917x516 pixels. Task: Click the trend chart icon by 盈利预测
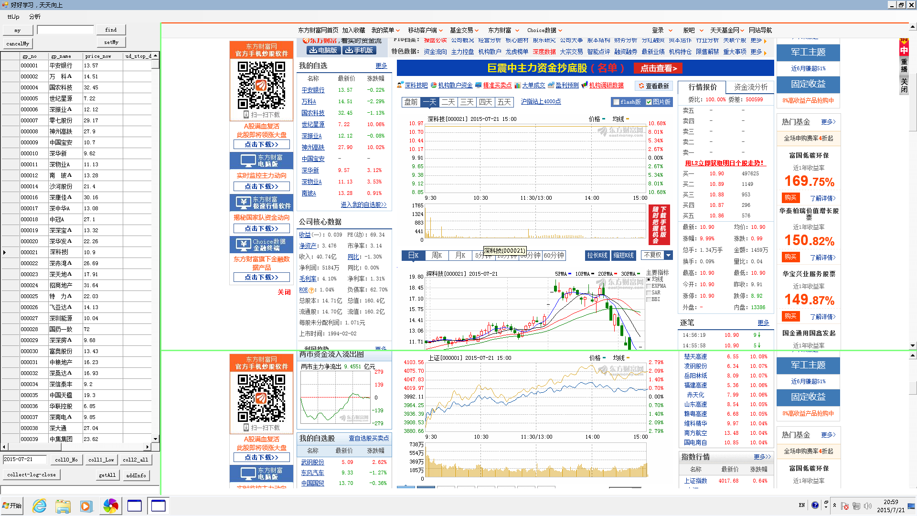tap(551, 85)
